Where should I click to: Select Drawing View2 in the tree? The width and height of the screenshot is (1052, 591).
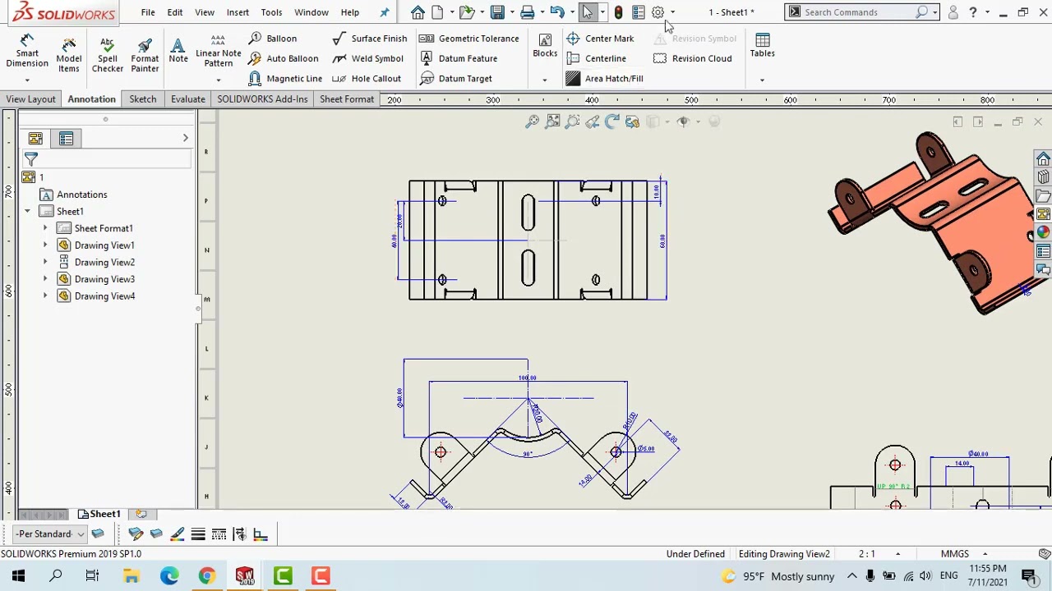point(104,263)
